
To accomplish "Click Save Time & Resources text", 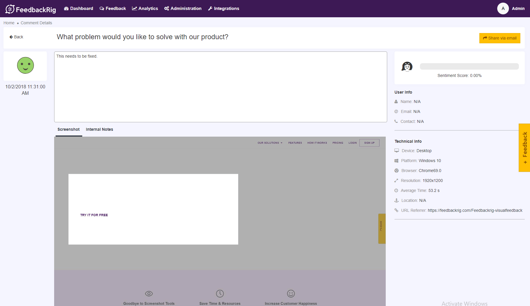I will click(x=220, y=303).
